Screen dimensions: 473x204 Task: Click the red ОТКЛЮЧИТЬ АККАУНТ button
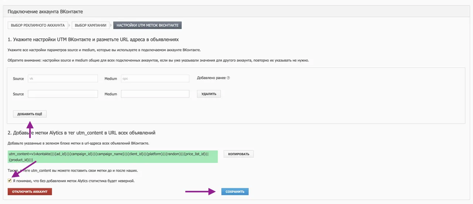(x=30, y=192)
